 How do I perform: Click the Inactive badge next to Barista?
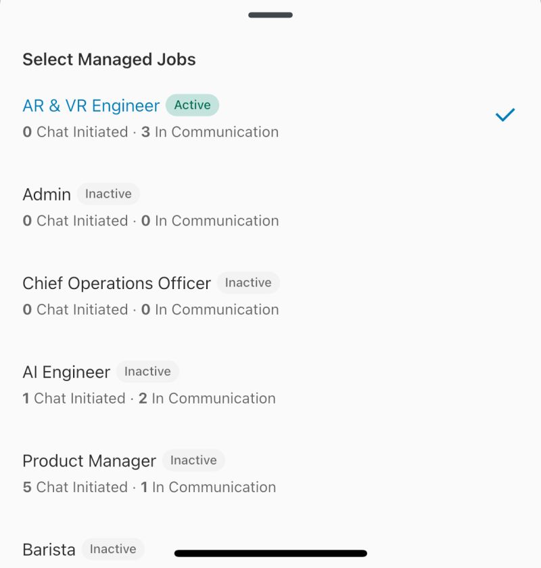coord(113,549)
